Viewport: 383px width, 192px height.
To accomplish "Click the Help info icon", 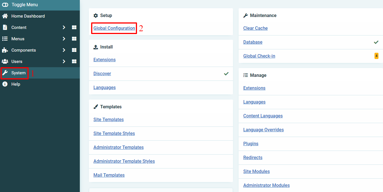I will [5, 84].
